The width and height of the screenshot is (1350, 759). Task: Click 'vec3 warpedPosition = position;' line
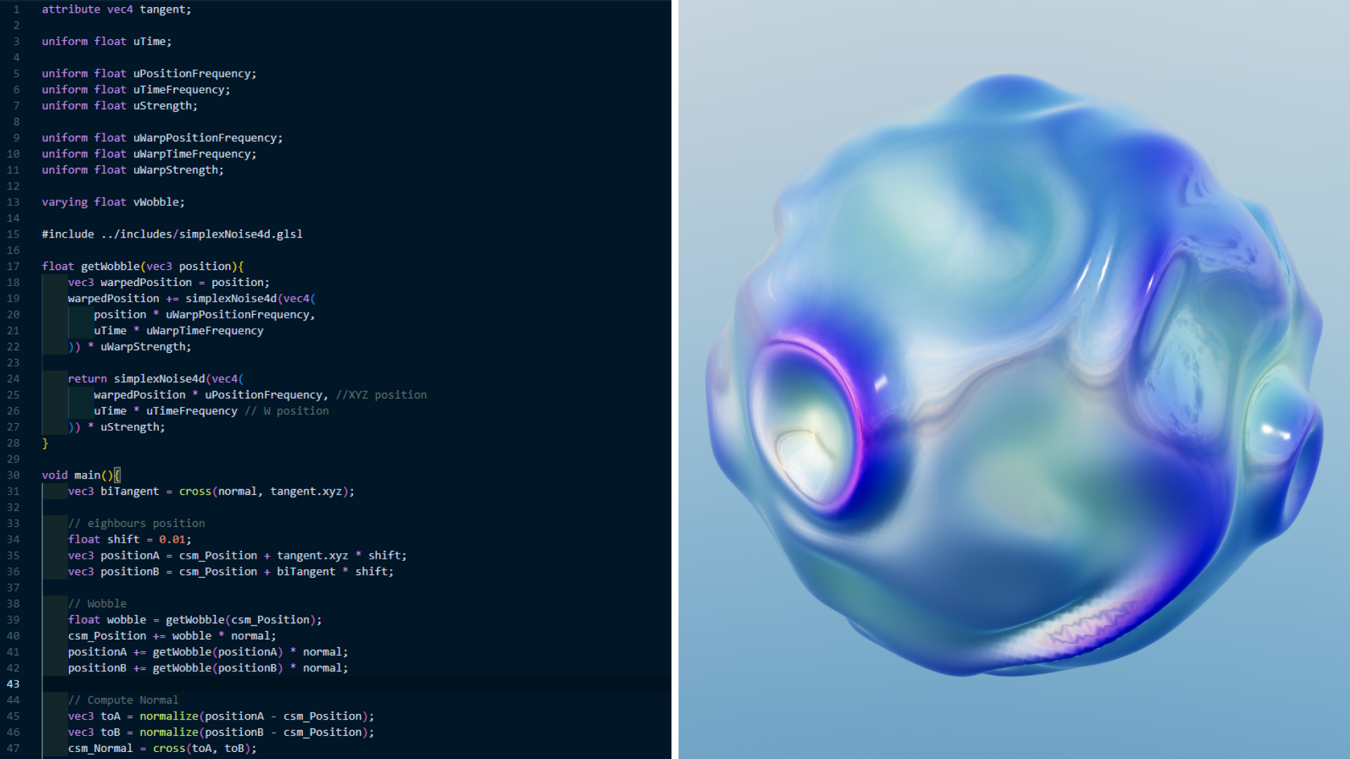coord(169,283)
